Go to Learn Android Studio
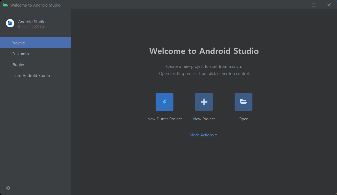Viewport: 337px width, 195px height. coord(36,76)
